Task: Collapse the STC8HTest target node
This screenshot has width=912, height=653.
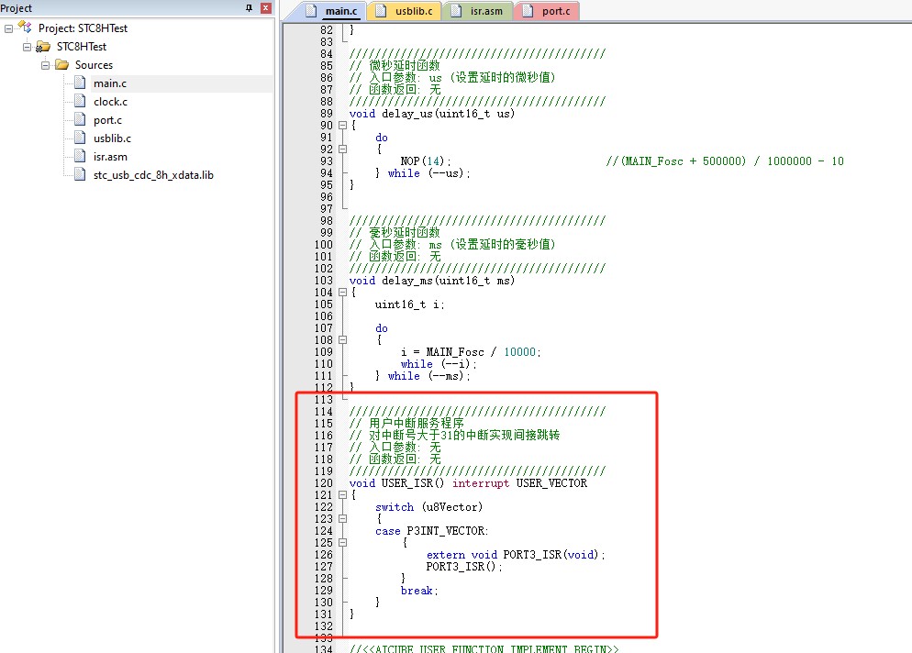Action: click(x=27, y=47)
